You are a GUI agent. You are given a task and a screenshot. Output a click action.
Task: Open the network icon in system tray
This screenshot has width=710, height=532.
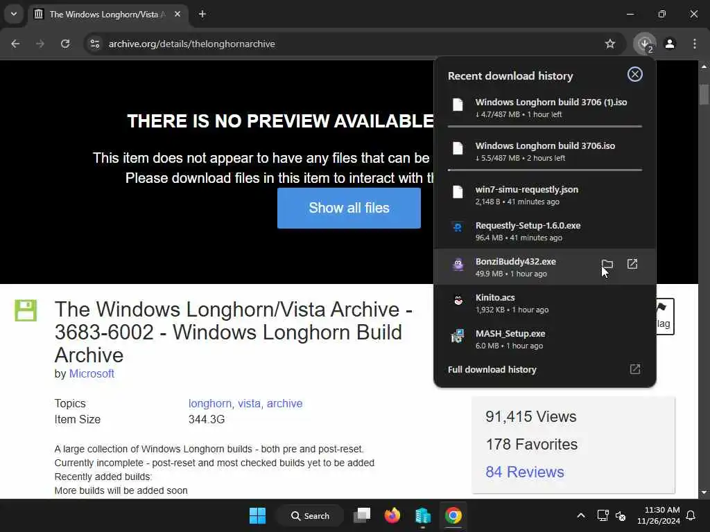click(603, 515)
